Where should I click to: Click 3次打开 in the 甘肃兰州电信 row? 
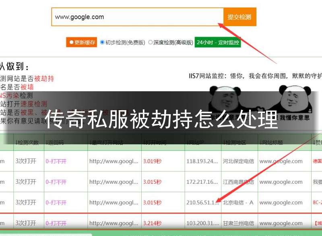pos(26,223)
